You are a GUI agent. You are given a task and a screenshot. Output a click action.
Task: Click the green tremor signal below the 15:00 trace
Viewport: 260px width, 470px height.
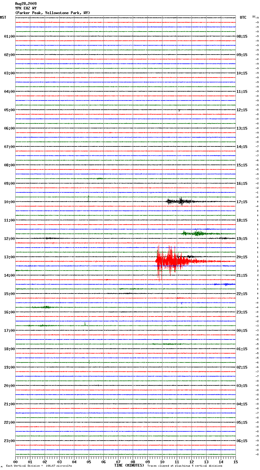point(44,307)
